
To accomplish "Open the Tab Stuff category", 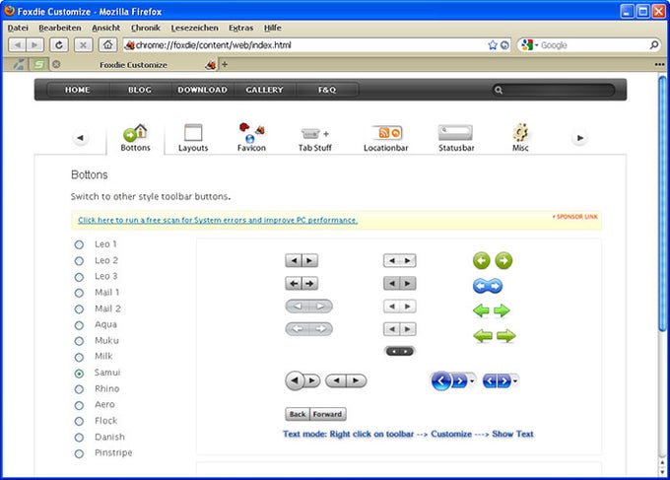I will [315, 140].
